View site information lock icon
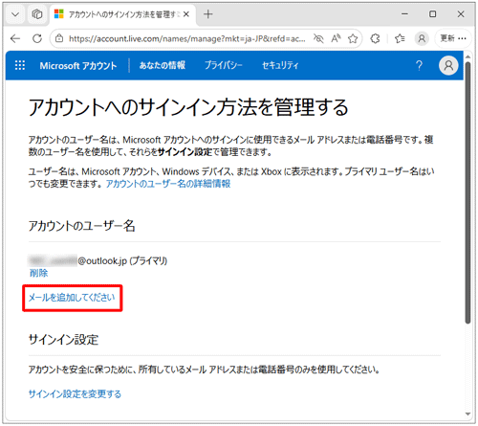Viewport: 478px width, 426px height. [59, 38]
